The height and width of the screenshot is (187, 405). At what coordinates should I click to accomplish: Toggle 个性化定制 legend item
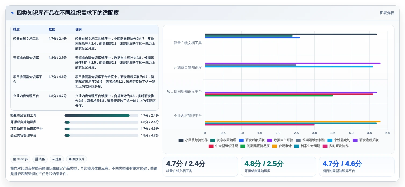[339, 140]
